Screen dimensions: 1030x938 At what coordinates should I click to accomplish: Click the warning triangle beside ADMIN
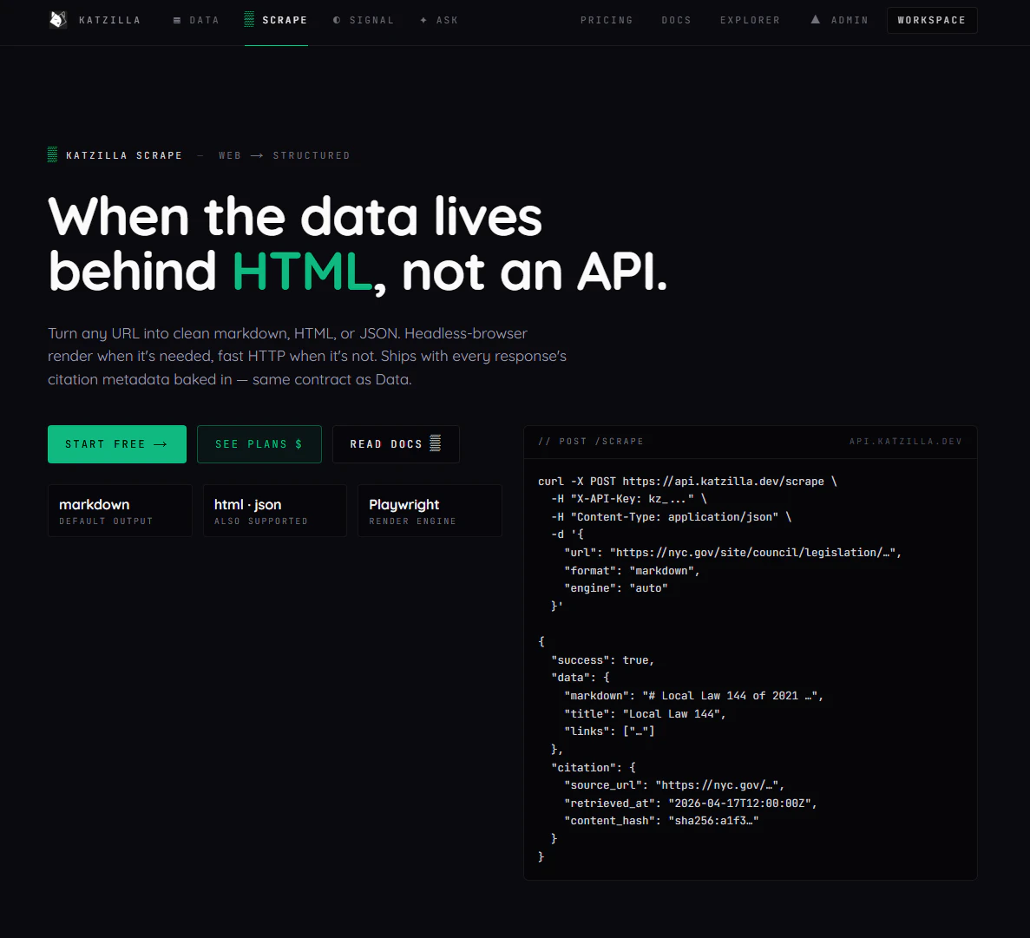click(814, 20)
